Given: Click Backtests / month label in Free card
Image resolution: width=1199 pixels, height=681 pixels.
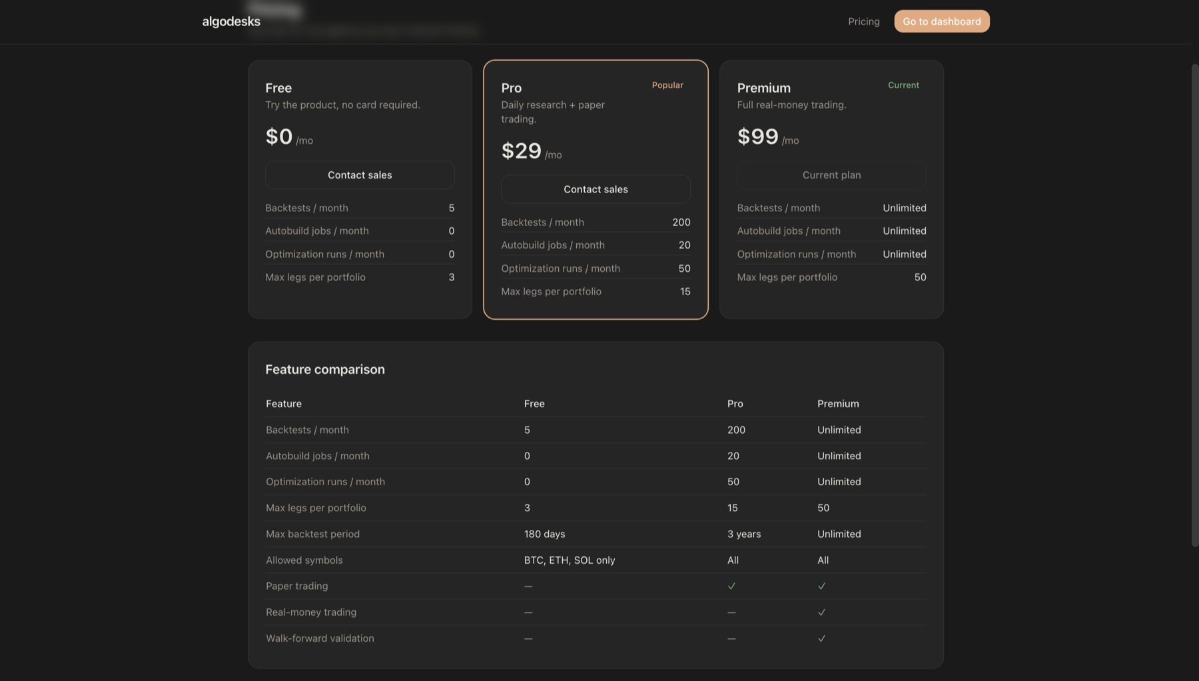Looking at the screenshot, I should click(x=306, y=208).
